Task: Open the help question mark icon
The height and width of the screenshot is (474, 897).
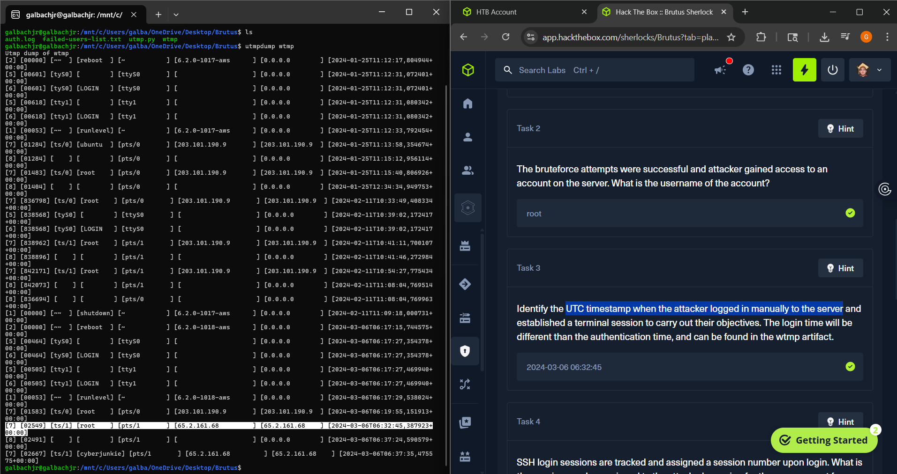Action: coord(748,70)
